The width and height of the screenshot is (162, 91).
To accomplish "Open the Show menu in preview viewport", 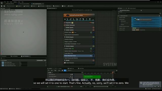I will pos(13,10).
